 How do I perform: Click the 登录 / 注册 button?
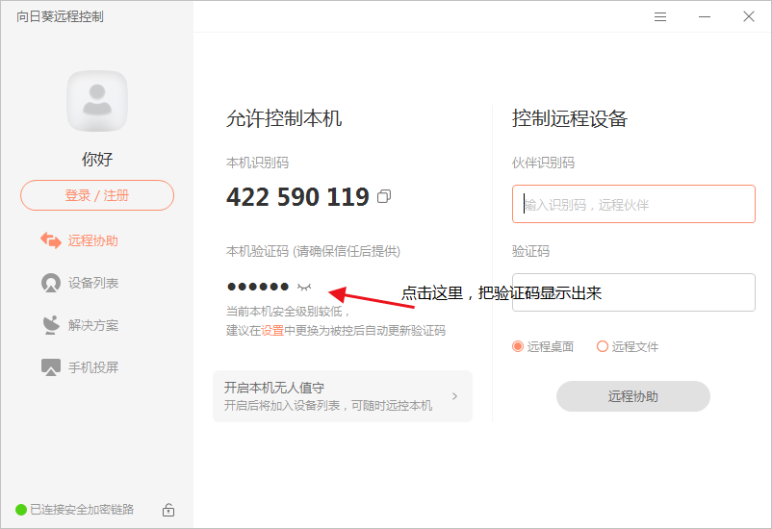[x=97, y=195]
